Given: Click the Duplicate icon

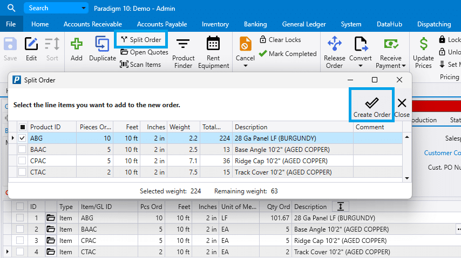Looking at the screenshot, I should [102, 45].
